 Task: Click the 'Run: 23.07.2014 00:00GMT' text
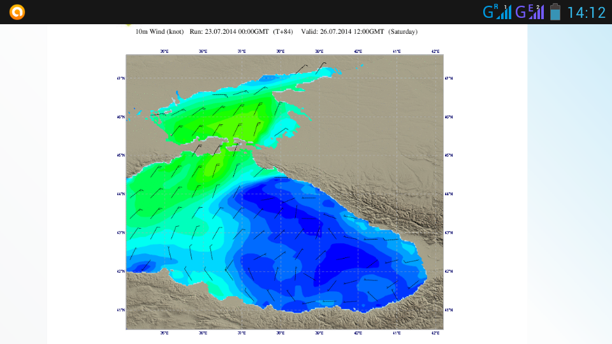coord(229,32)
